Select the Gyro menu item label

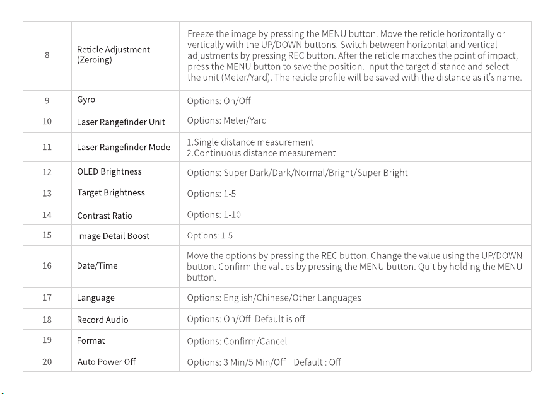[x=86, y=100]
